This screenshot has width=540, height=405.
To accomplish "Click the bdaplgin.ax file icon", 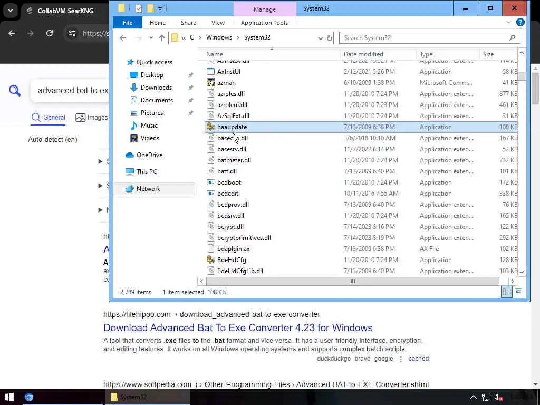I will pos(211,249).
